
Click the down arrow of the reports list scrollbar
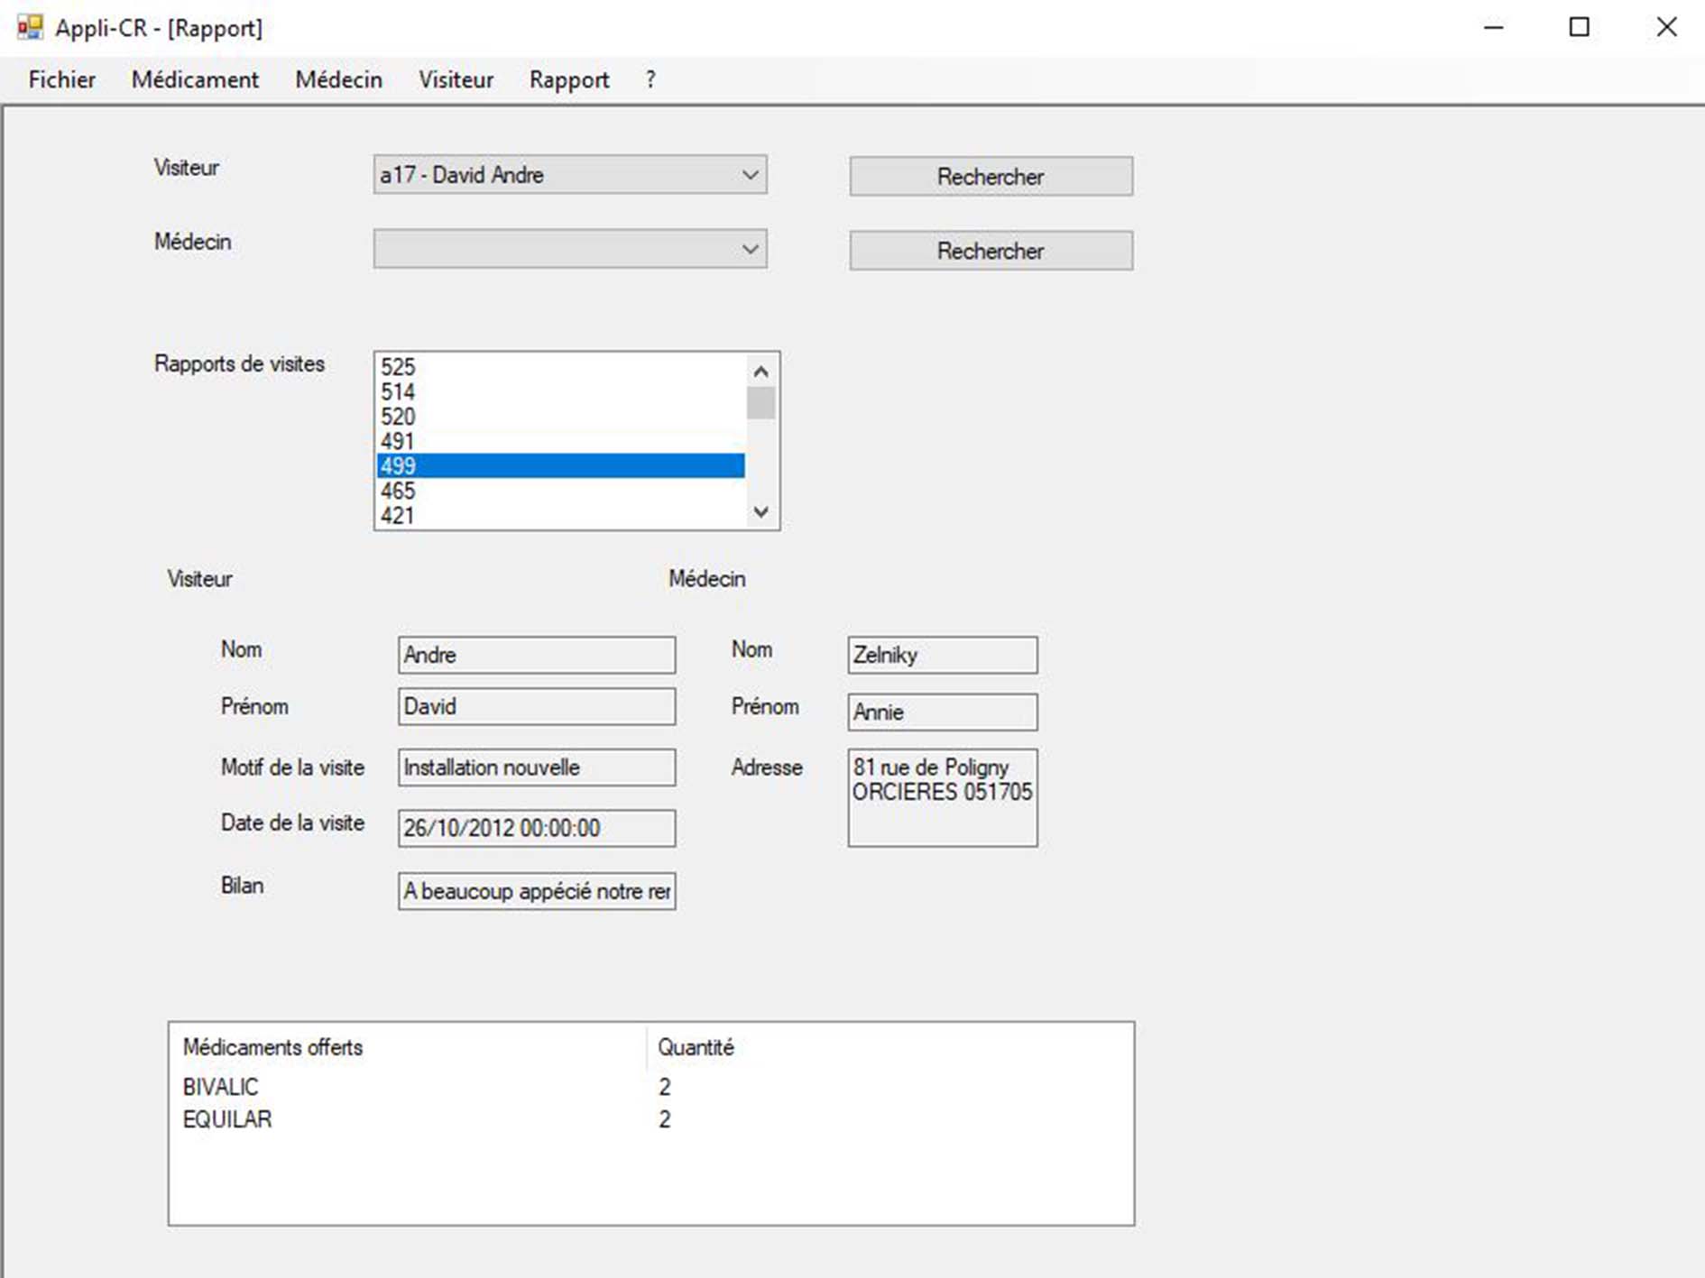tap(760, 511)
